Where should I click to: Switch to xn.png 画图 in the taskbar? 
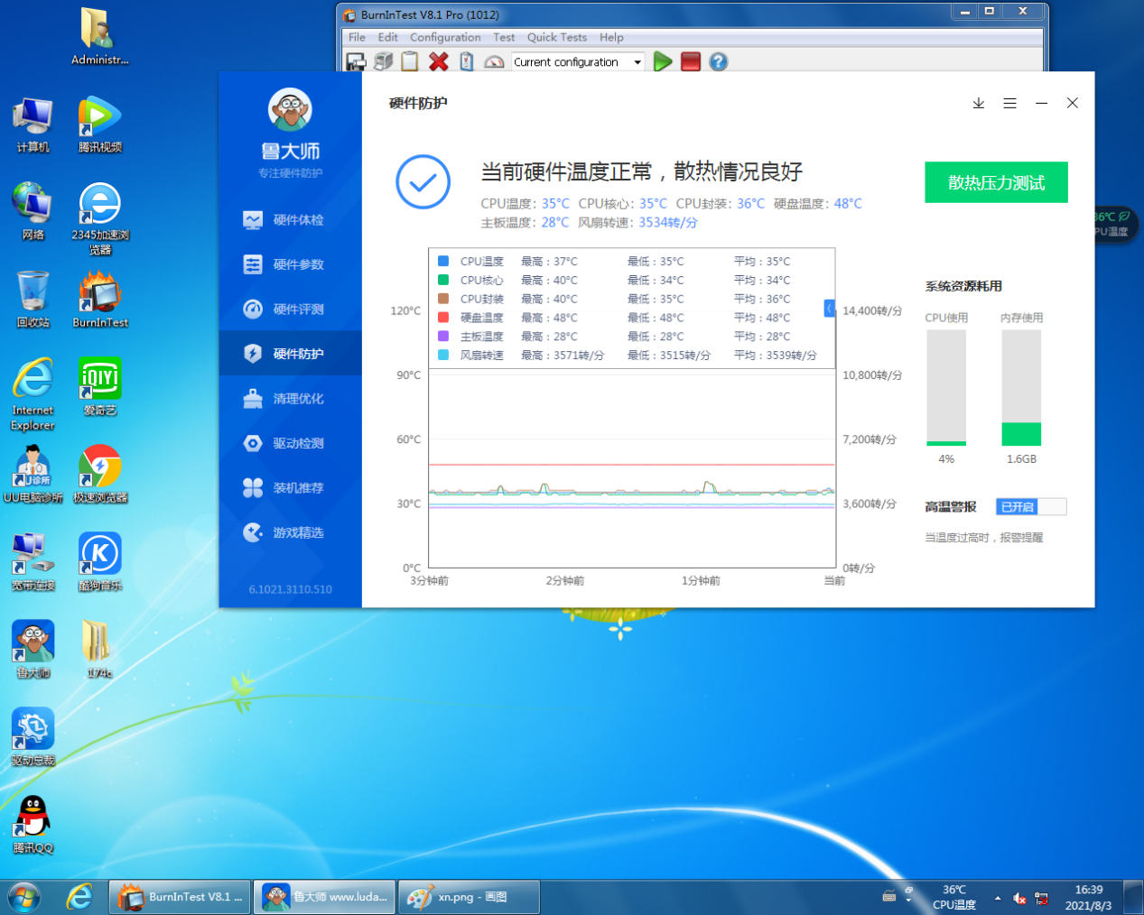pos(469,896)
